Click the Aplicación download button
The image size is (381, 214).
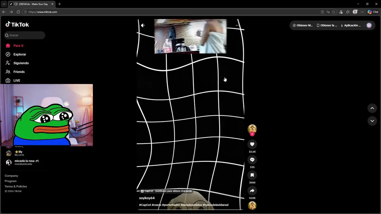click(351, 25)
